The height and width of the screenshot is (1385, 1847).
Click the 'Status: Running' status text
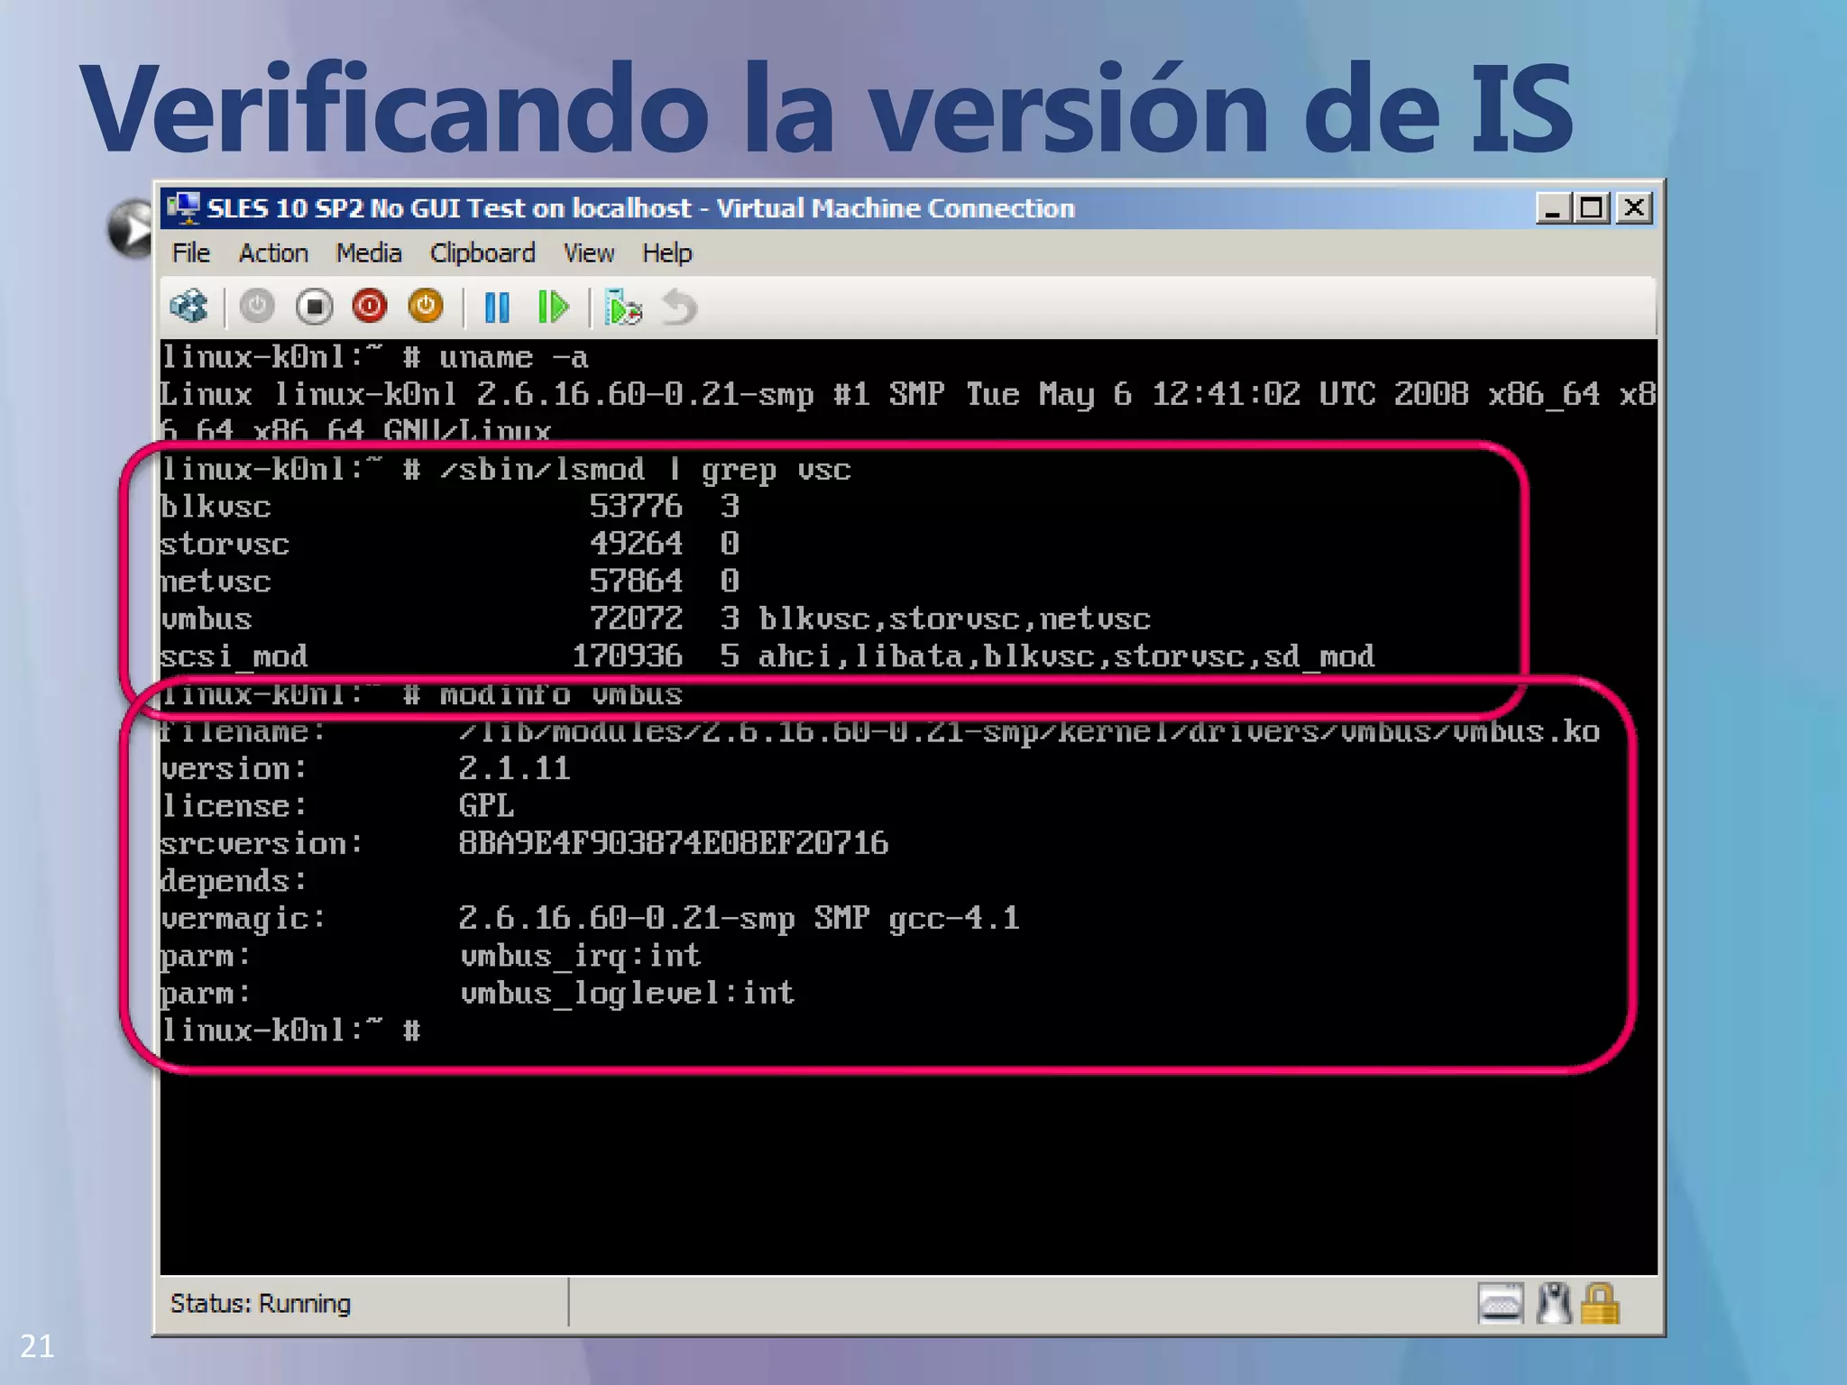(x=261, y=1304)
